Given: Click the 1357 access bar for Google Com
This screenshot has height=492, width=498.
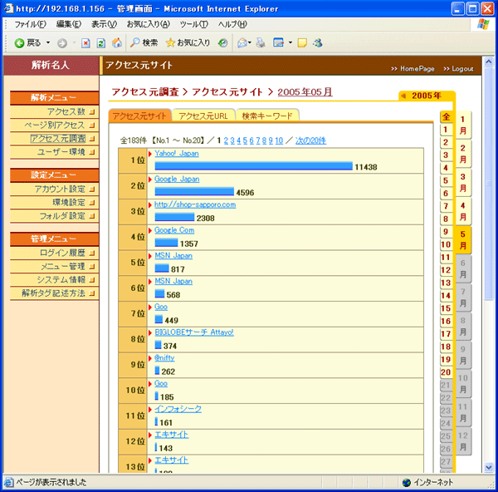Looking at the screenshot, I should 166,243.
